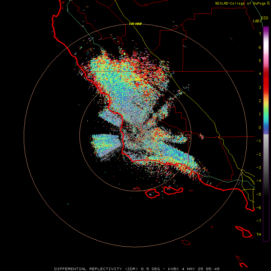Click the "-3" value on the color scale
This screenshot has height=271, width=271.
pos(259,167)
